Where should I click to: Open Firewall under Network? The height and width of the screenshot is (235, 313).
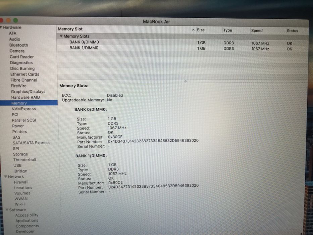21,182
